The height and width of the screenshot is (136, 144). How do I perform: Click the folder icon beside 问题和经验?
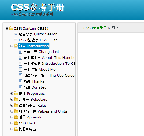pyautogui.click(x=16, y=129)
